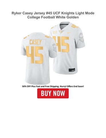Select the back-view jersey image
This screenshot has height=138, width=106.
click(x=39, y=58)
